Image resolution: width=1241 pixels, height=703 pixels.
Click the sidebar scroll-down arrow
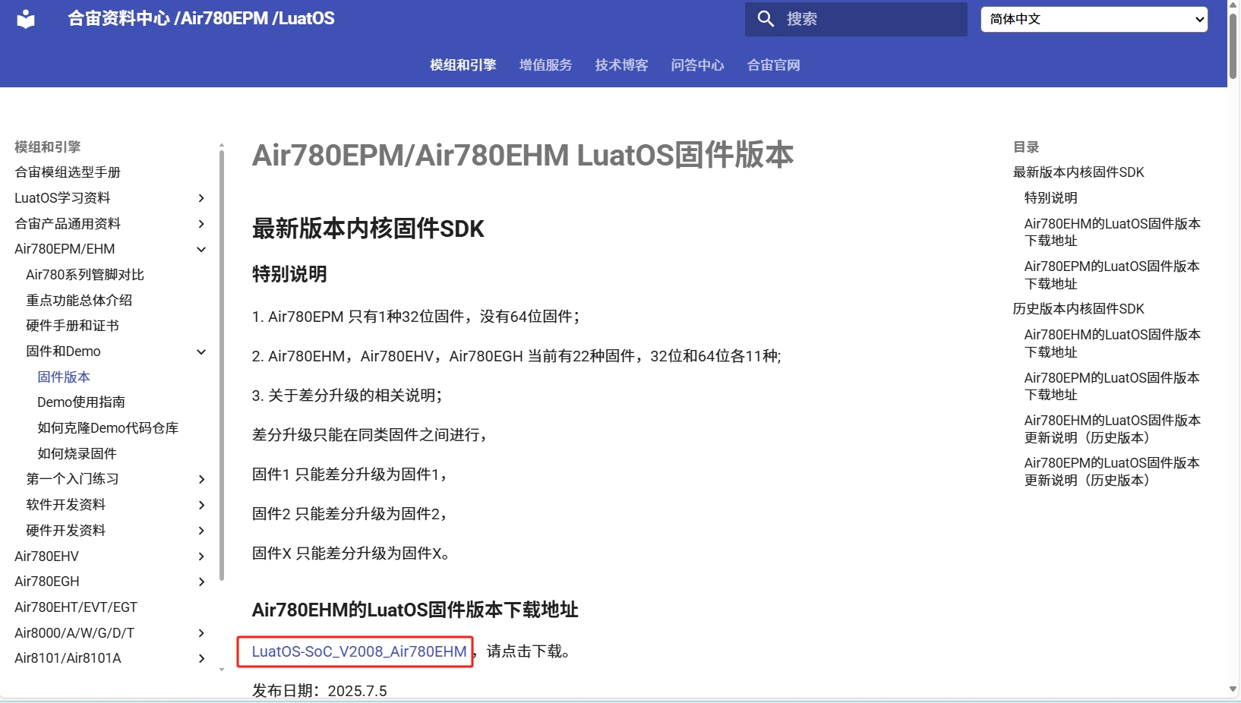(x=222, y=670)
